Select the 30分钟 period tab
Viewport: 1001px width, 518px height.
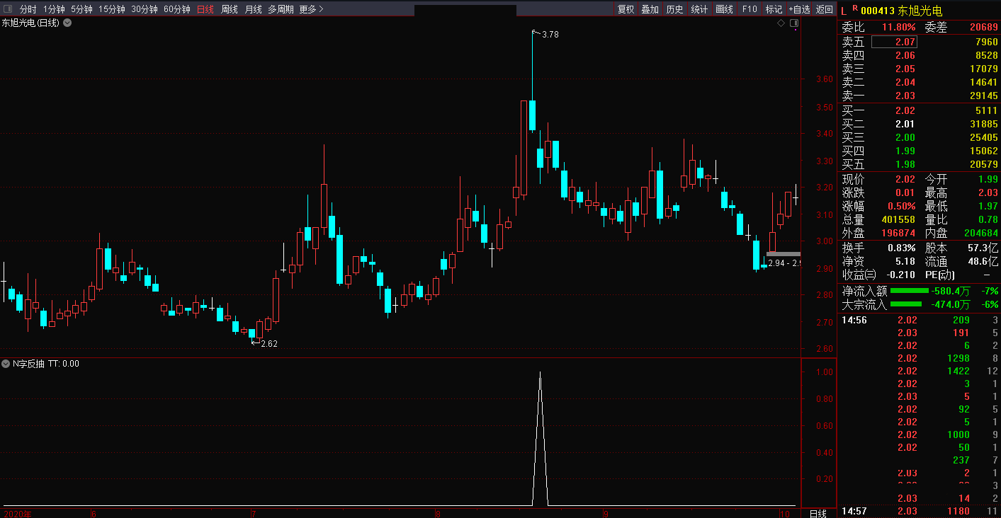pyautogui.click(x=145, y=9)
